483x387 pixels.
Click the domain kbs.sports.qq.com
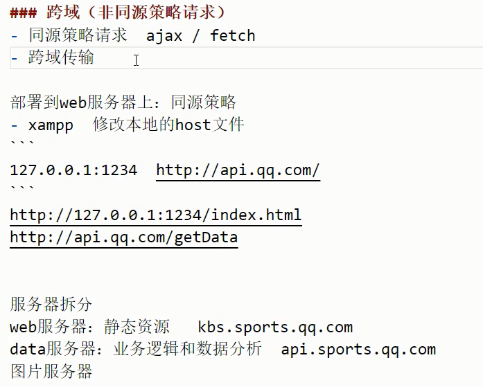(275, 327)
